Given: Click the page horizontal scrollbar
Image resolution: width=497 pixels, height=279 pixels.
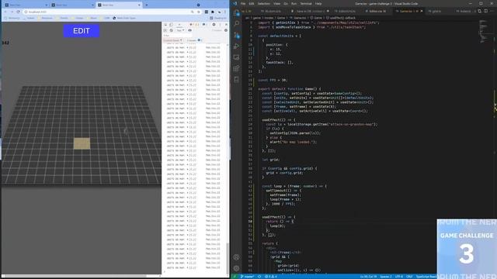Looking at the screenshot, I should pos(73,276).
